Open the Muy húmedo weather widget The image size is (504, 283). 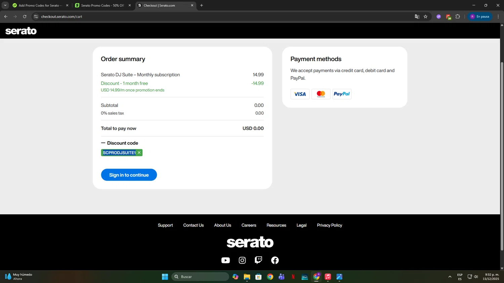point(19,277)
